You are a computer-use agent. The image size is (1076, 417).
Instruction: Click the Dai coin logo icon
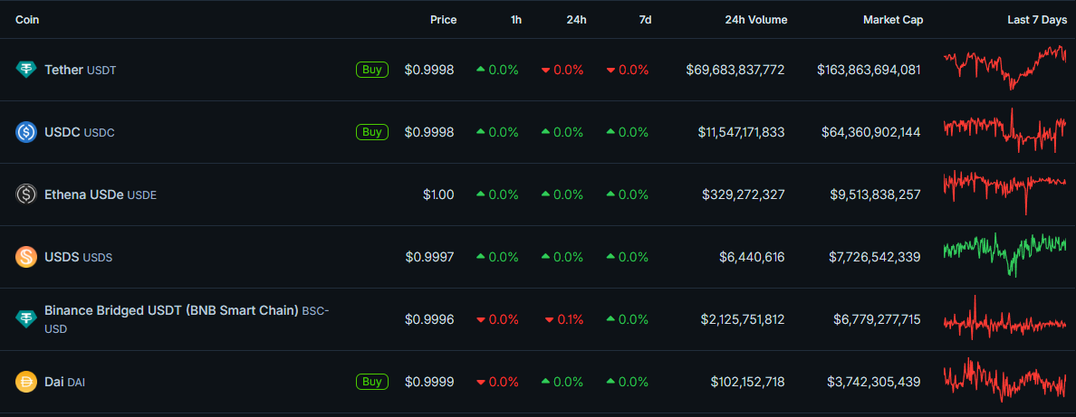pos(26,382)
